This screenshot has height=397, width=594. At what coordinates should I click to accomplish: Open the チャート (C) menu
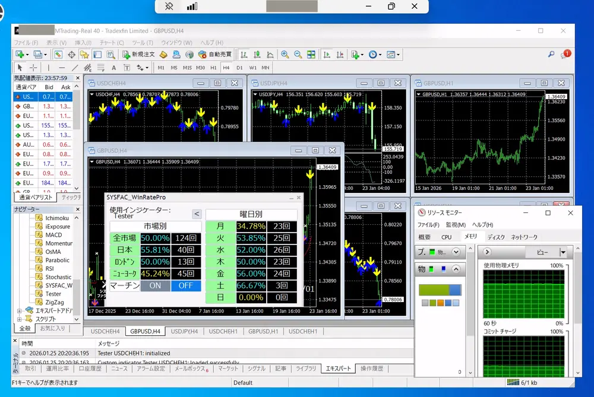point(112,43)
